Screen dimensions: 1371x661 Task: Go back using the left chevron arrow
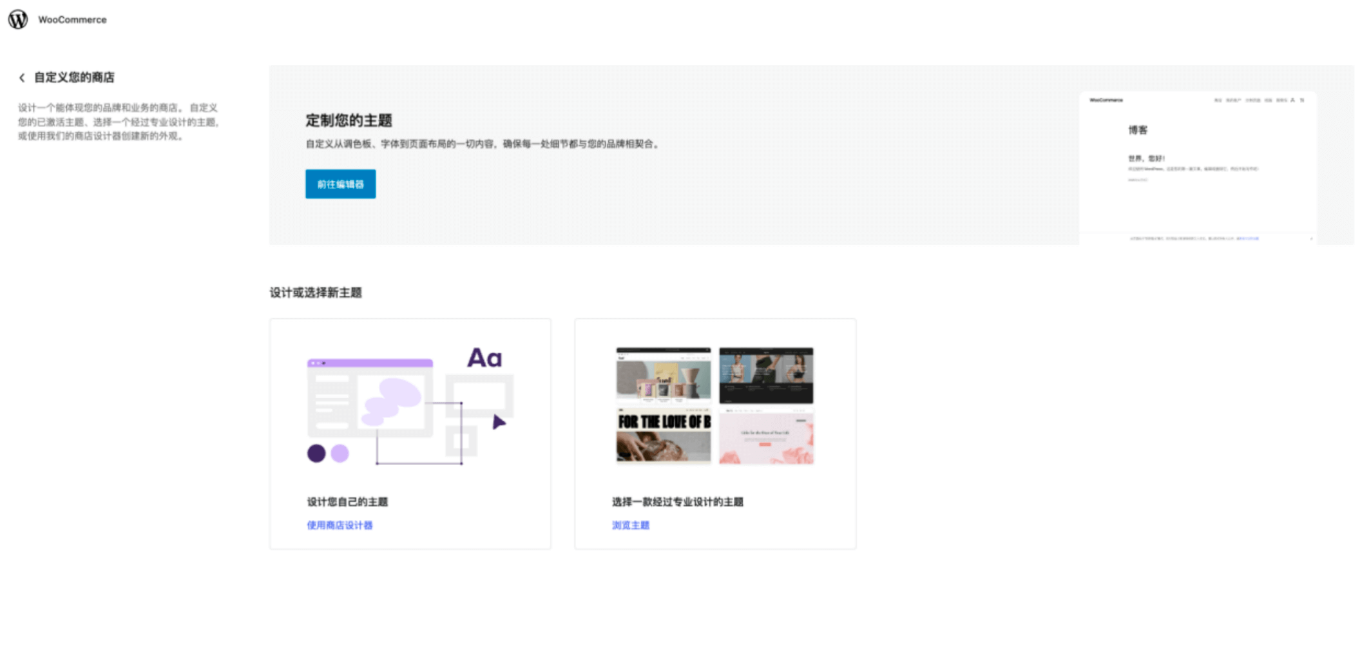click(x=22, y=78)
